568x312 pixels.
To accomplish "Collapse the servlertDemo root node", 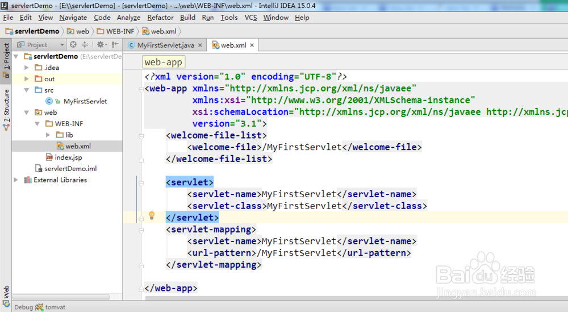I will coord(16,56).
